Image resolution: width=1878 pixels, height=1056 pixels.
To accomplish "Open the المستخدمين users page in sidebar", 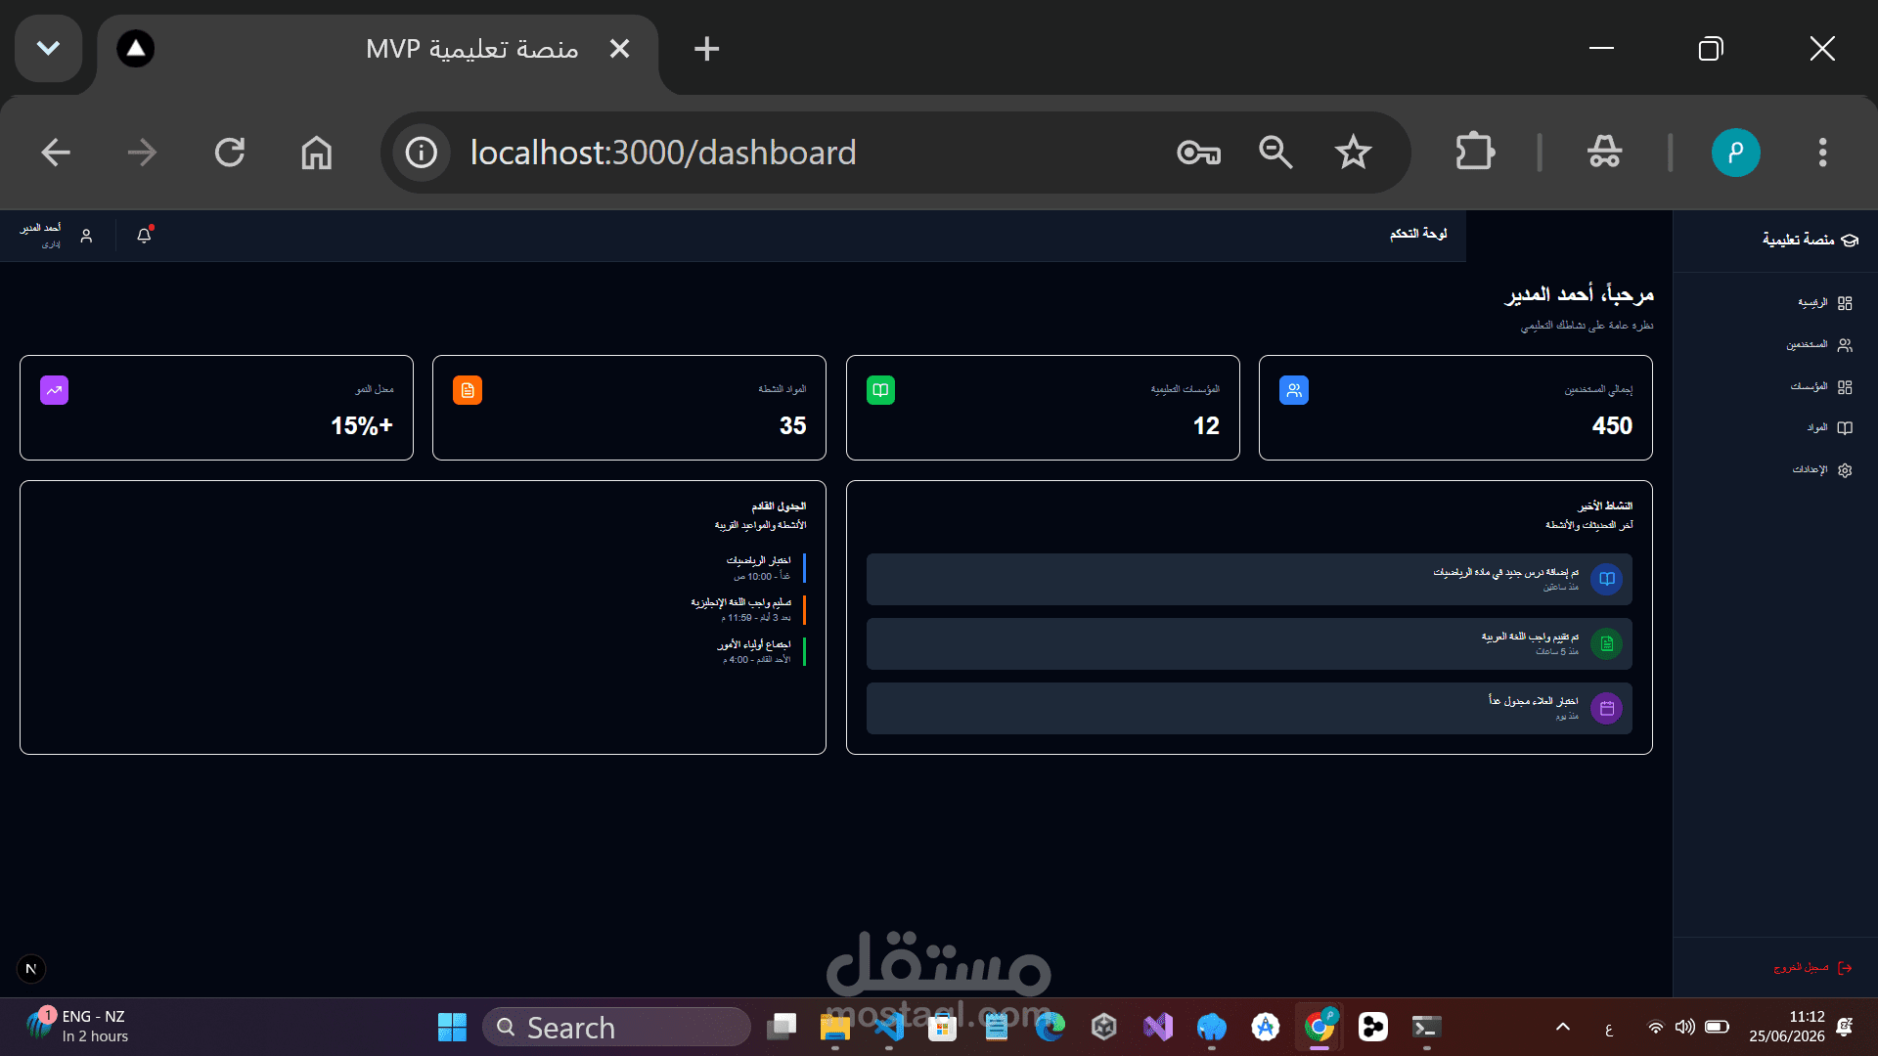I will (1819, 345).
